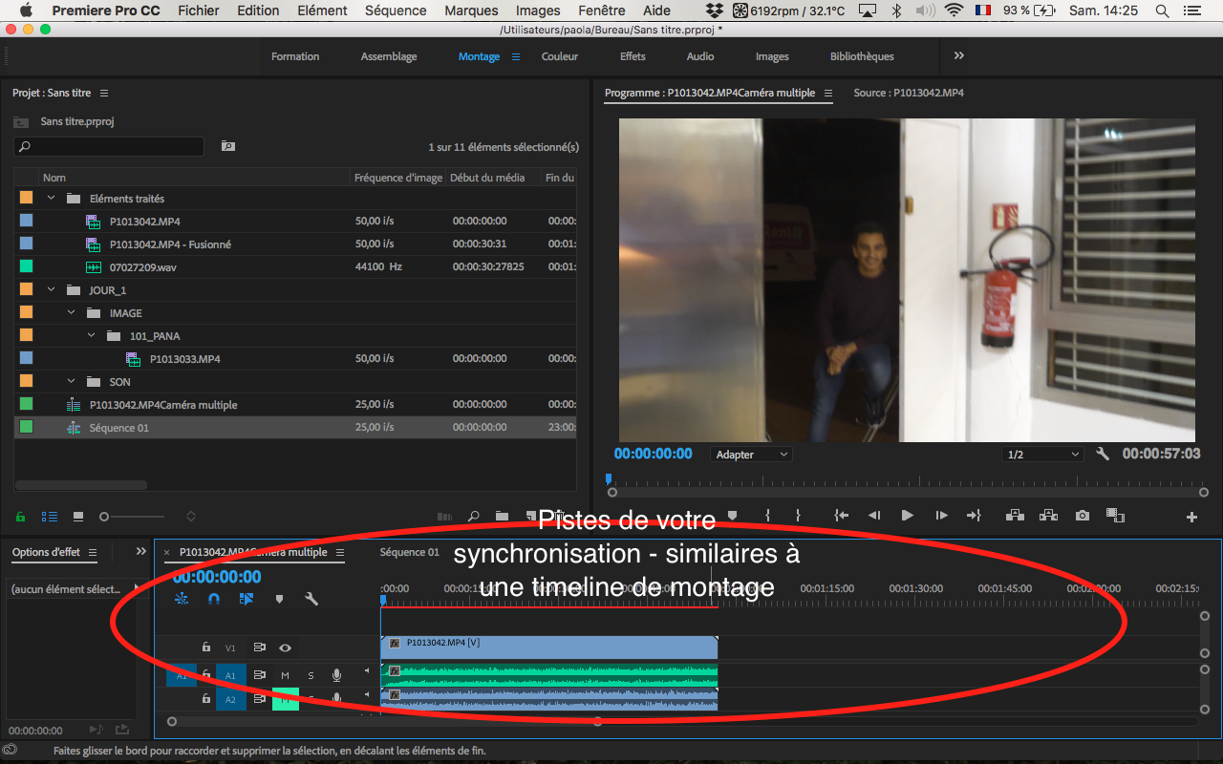Switch to the Couleur workspace
Image resolution: width=1223 pixels, height=764 pixels.
click(560, 56)
